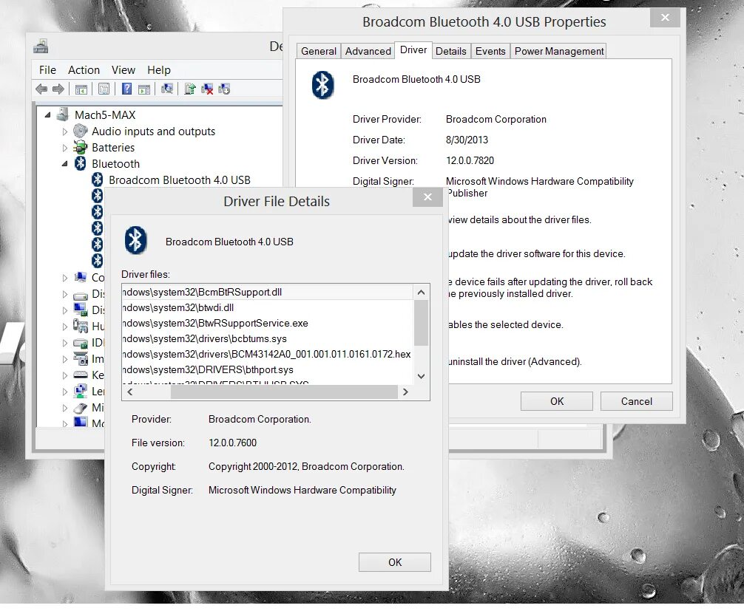Image resolution: width=744 pixels, height=611 pixels.
Task: Open the Properties toolbar icon in Device Manager
Action: click(x=104, y=89)
